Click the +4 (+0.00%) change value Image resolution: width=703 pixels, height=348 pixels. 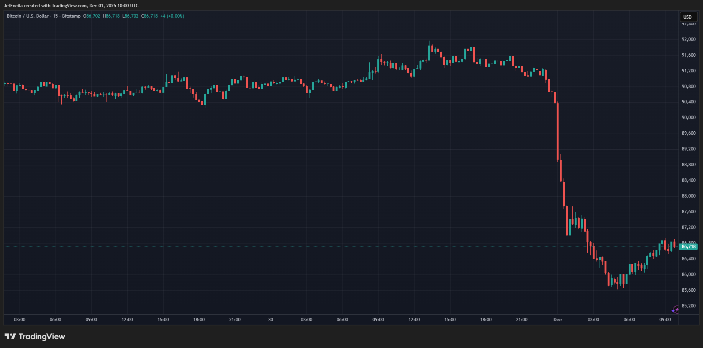[x=172, y=16]
